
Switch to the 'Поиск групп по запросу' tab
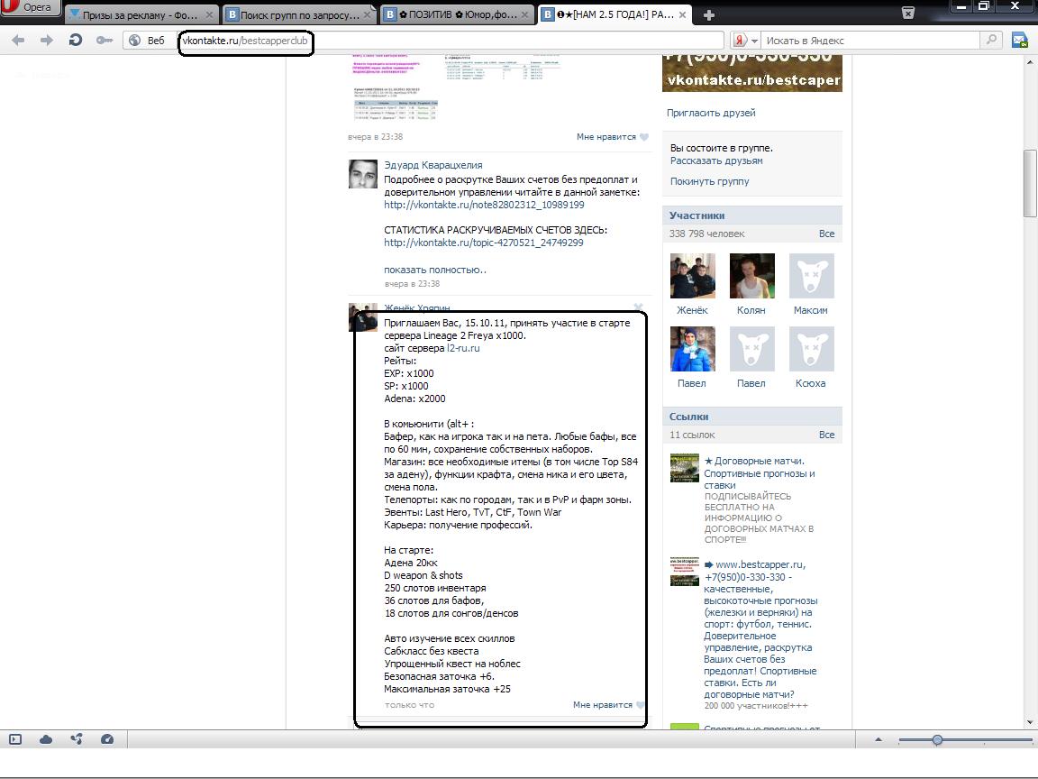tap(298, 14)
